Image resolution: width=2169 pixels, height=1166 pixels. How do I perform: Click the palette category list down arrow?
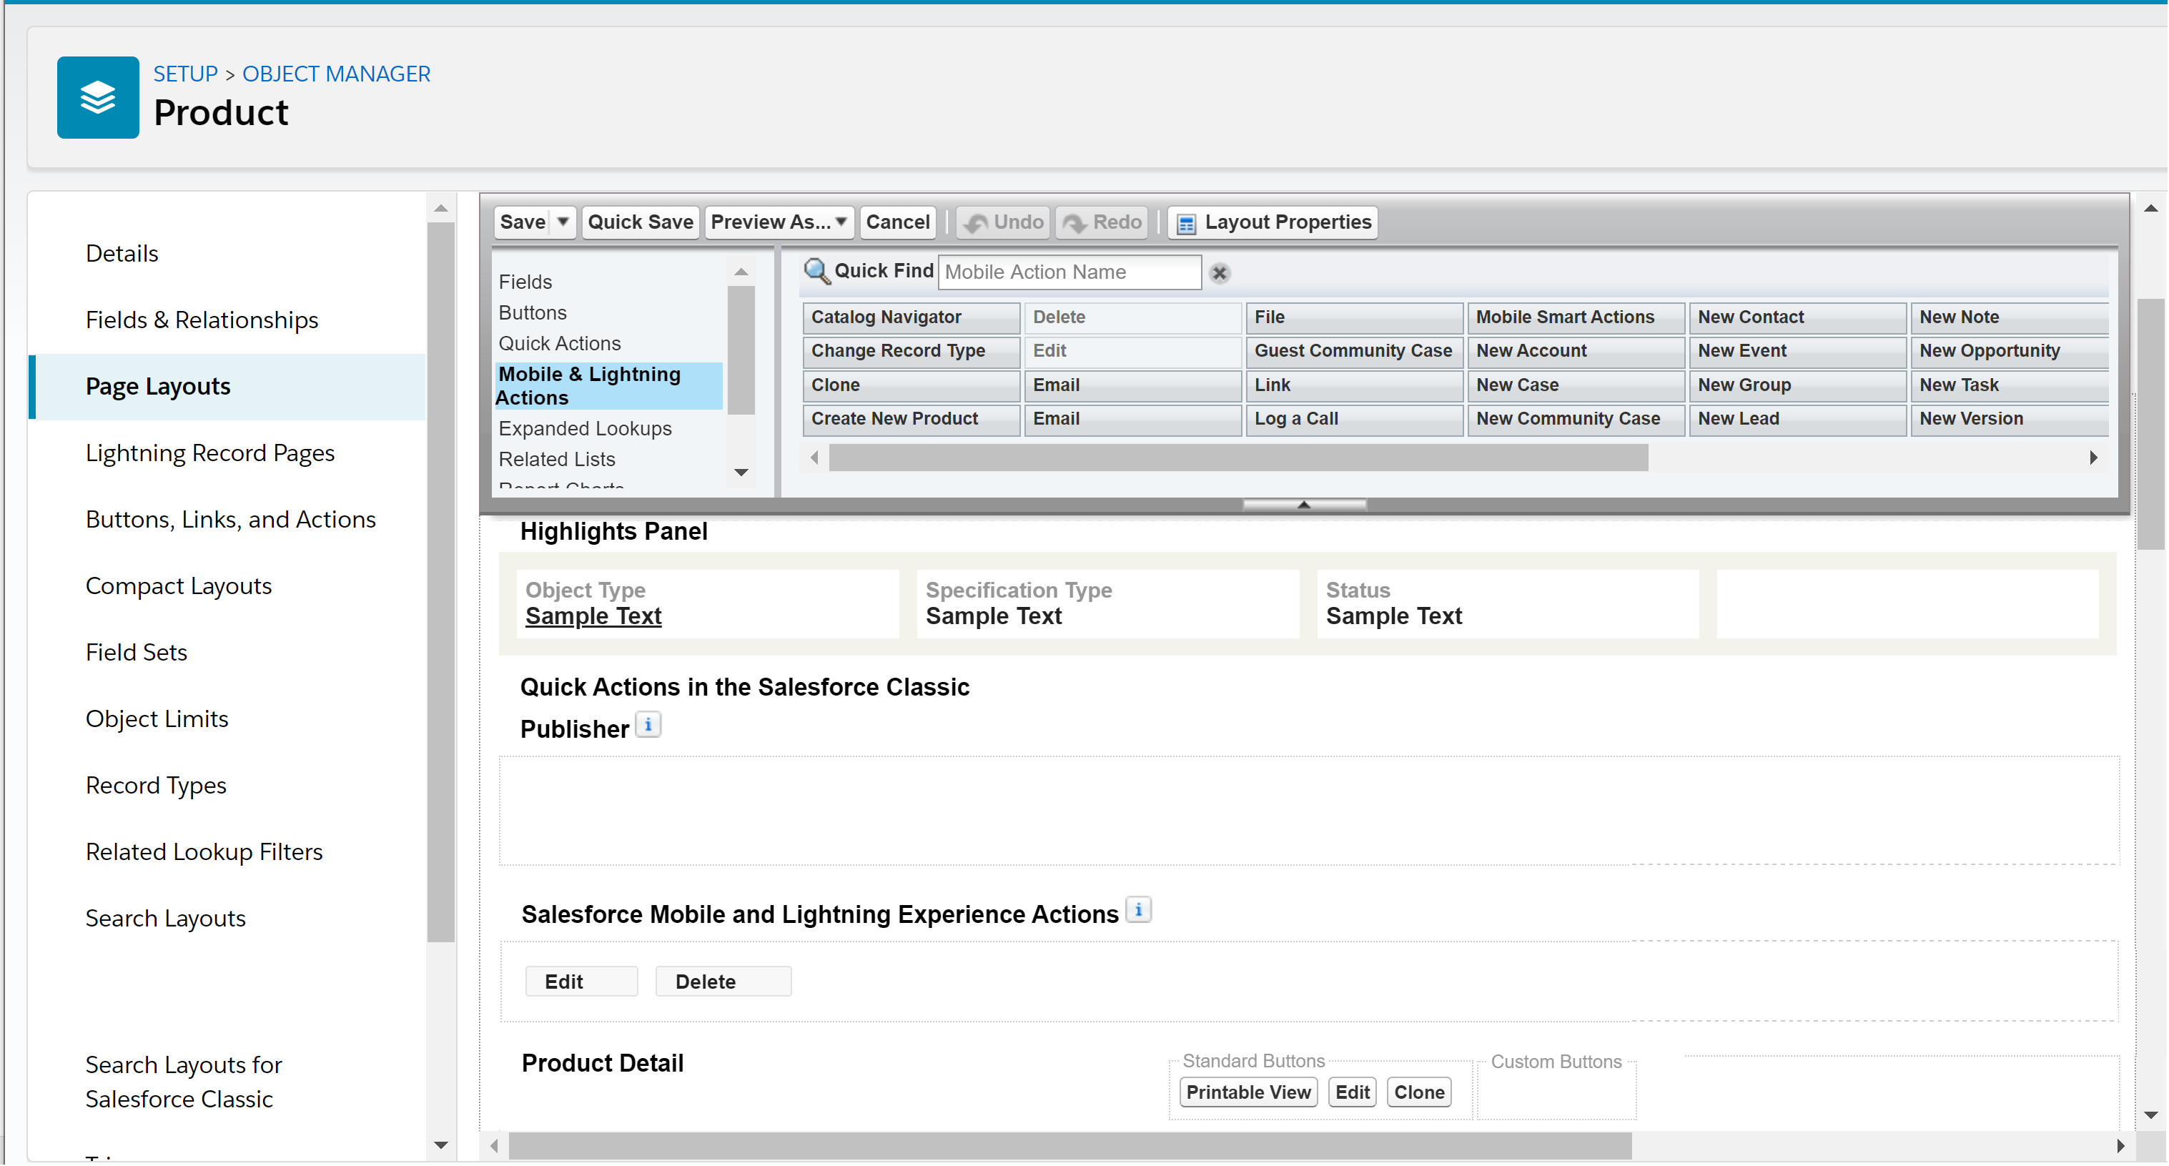point(741,473)
